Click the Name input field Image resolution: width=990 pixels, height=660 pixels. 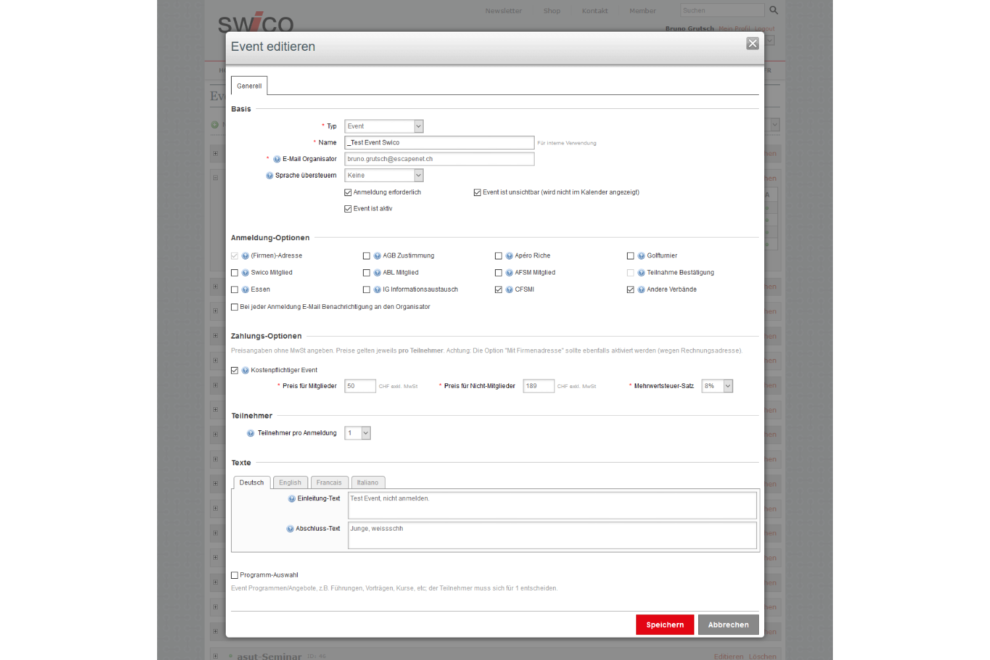pyautogui.click(x=439, y=143)
